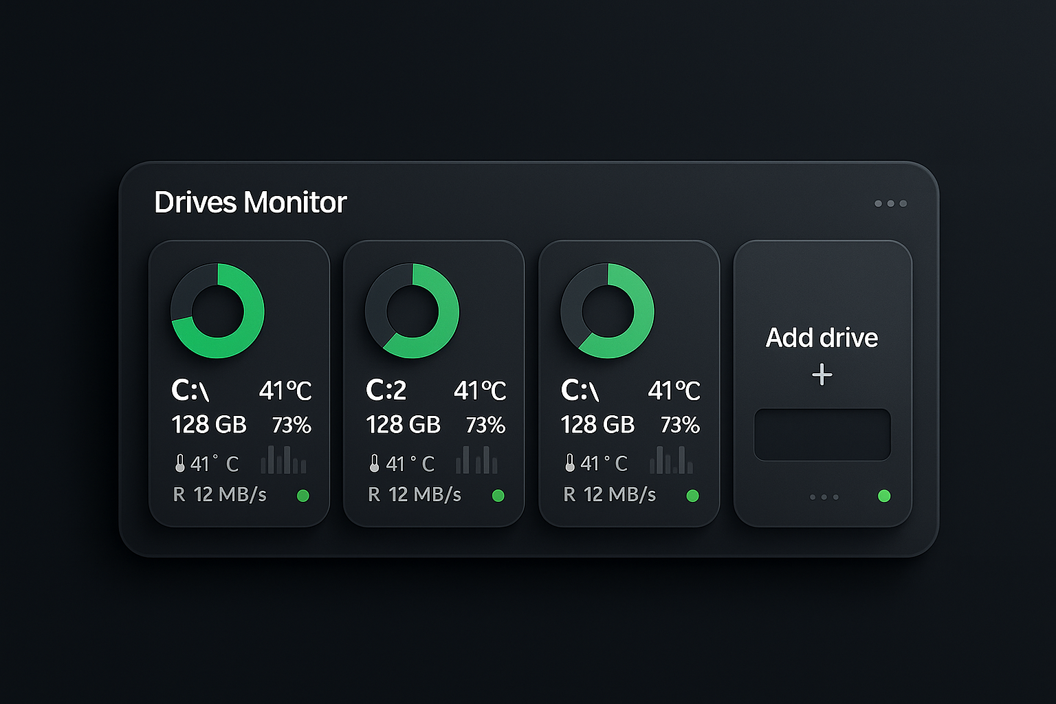This screenshot has height=704, width=1056.
Task: Click the Add drive label
Action: click(822, 338)
